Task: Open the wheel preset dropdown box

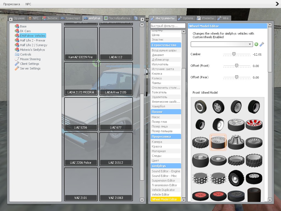Action: 222,44
